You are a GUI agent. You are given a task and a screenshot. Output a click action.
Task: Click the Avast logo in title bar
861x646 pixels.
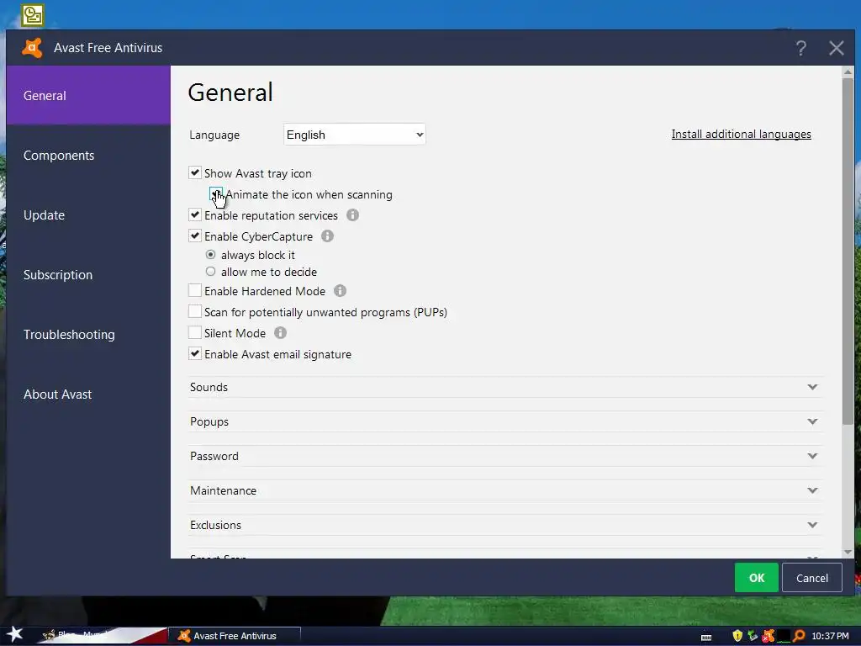[32, 48]
